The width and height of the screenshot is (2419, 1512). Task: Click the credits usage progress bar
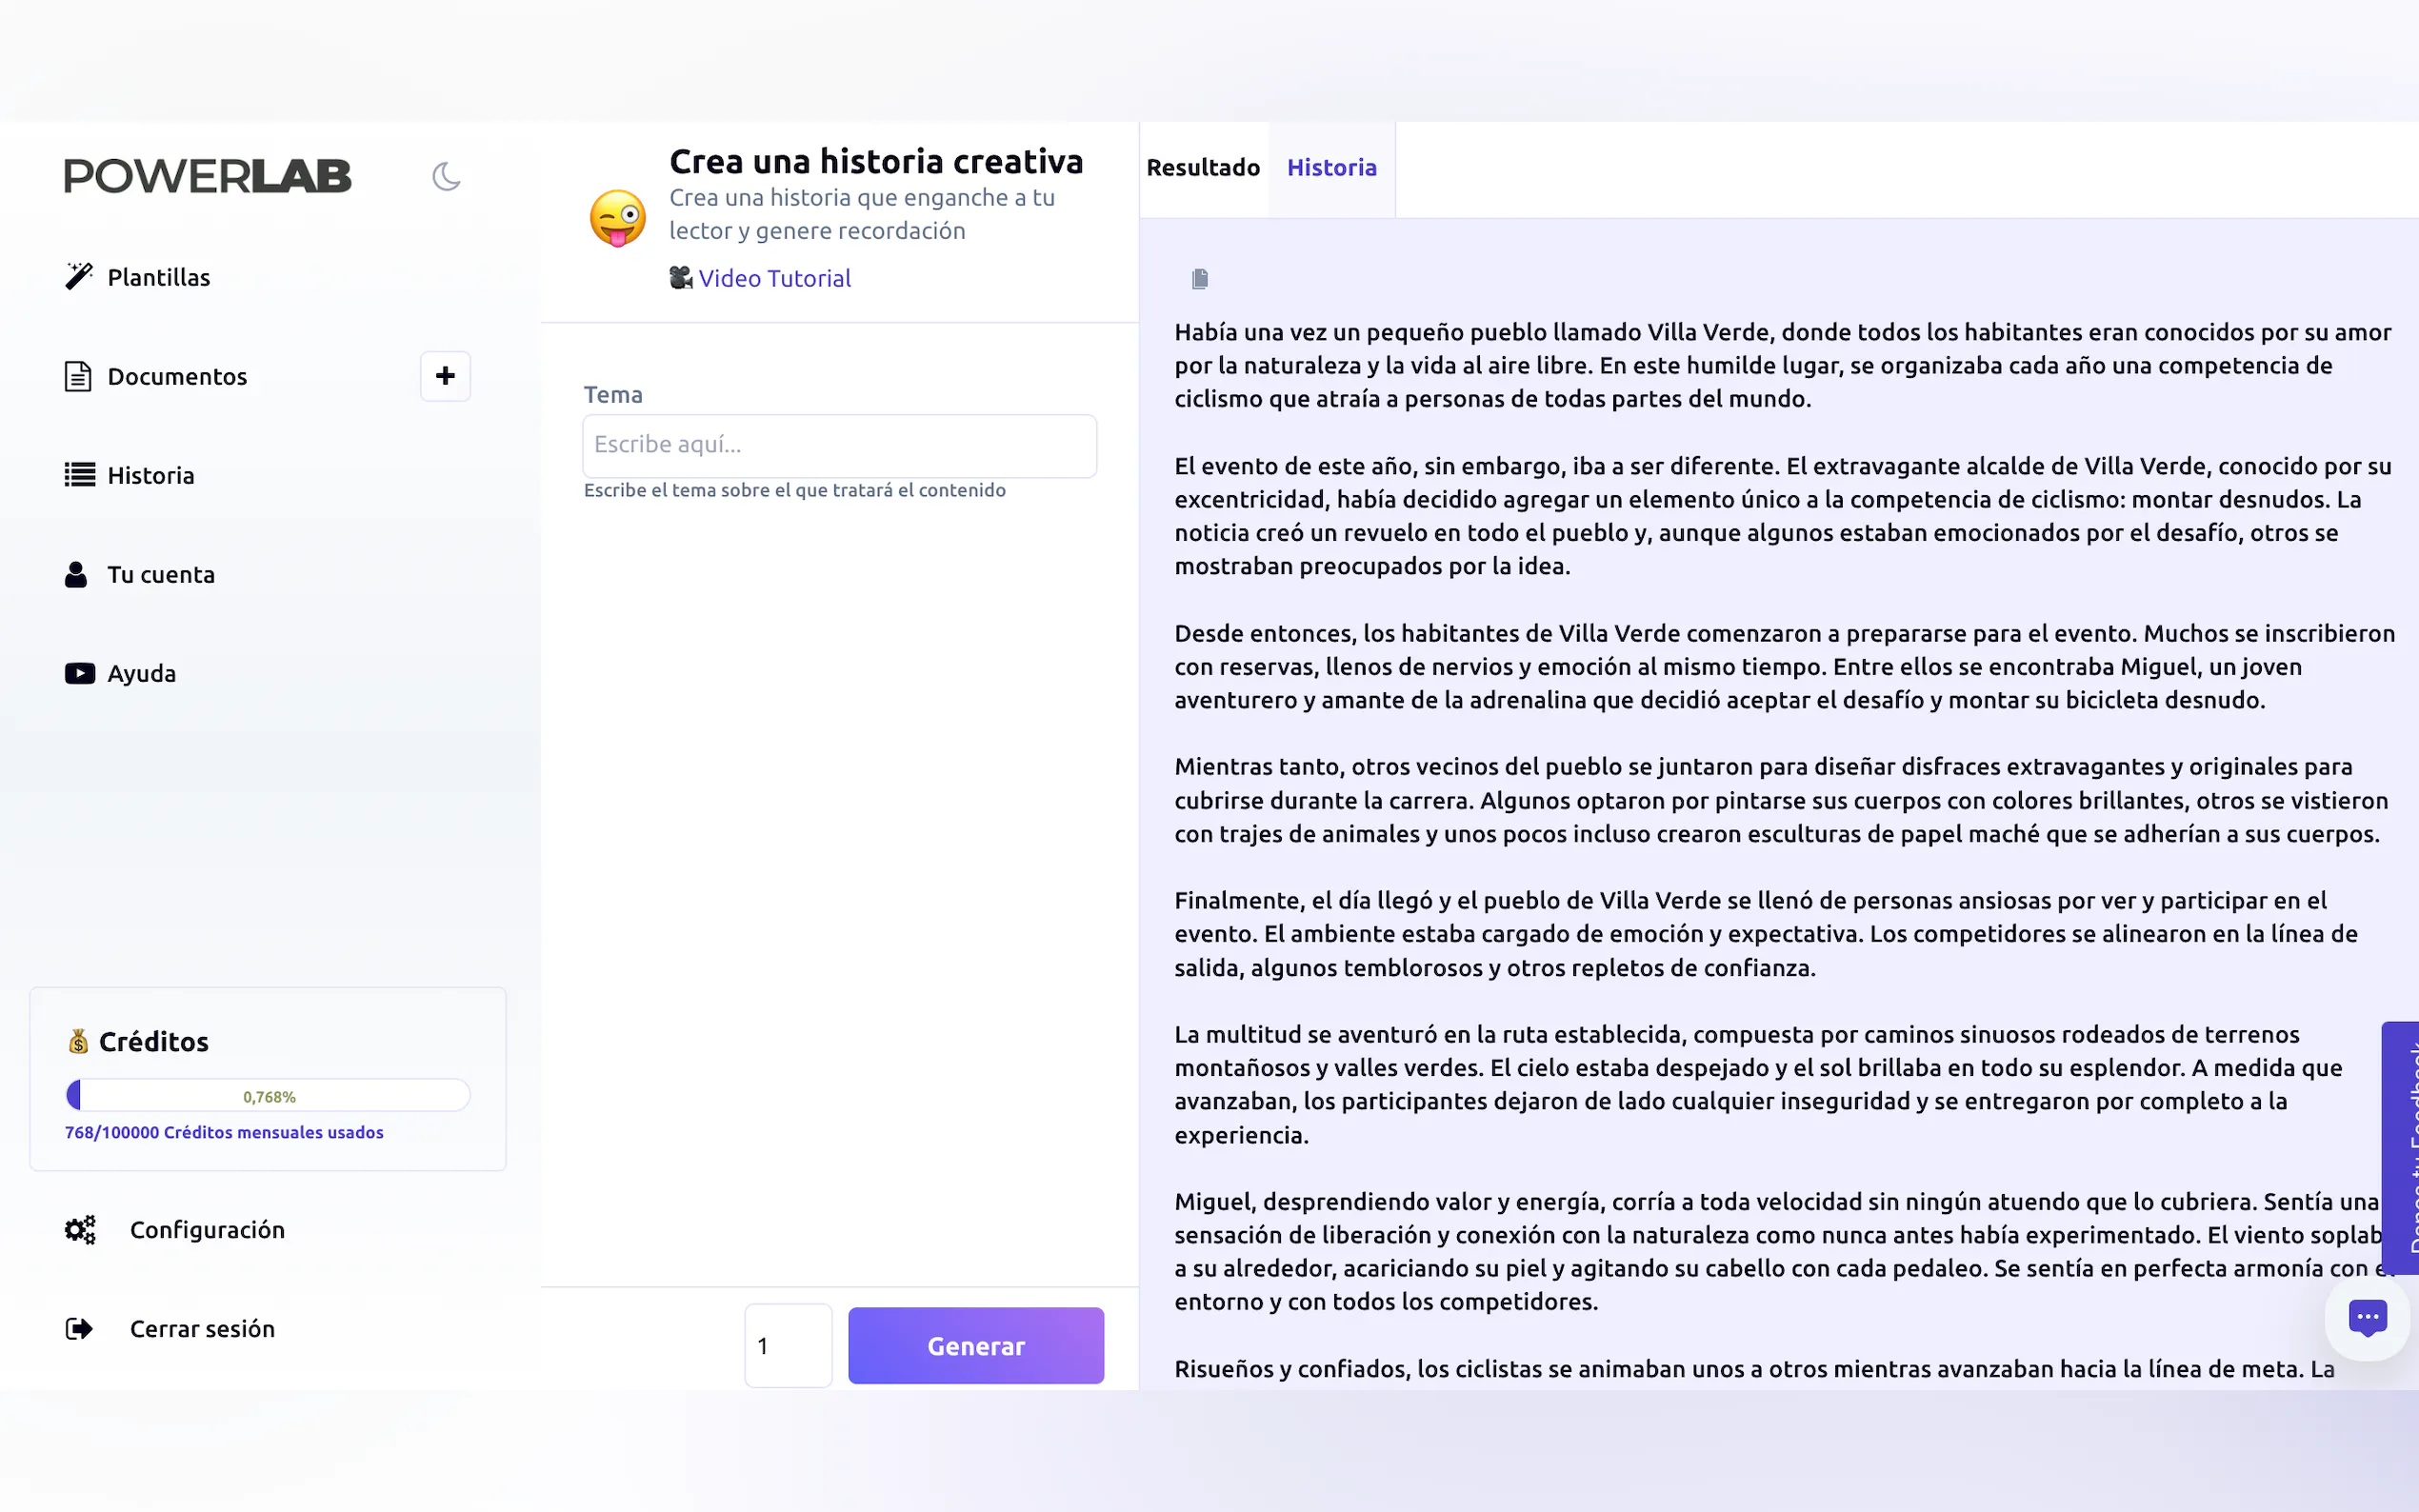tap(268, 1096)
